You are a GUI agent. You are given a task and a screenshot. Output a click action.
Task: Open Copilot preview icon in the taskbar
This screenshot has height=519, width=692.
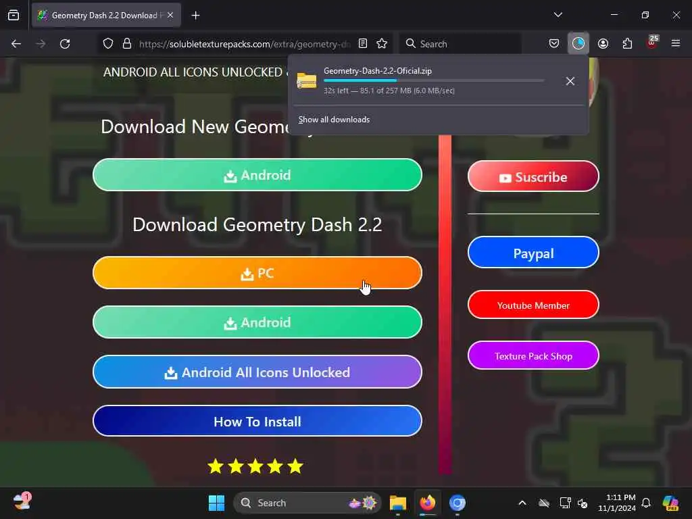click(x=671, y=503)
